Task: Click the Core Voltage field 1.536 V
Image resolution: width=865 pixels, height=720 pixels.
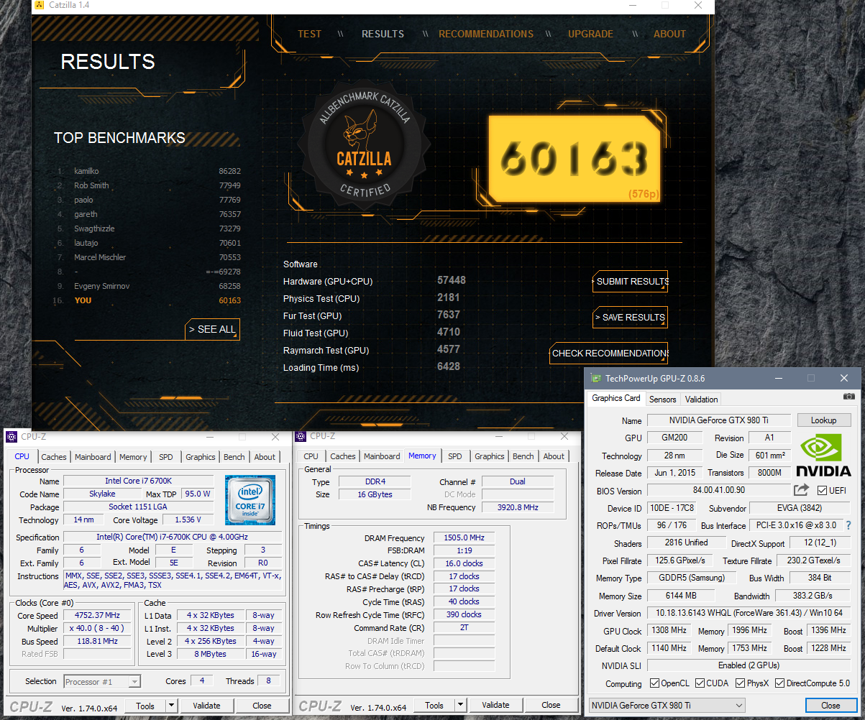Action: pyautogui.click(x=188, y=520)
